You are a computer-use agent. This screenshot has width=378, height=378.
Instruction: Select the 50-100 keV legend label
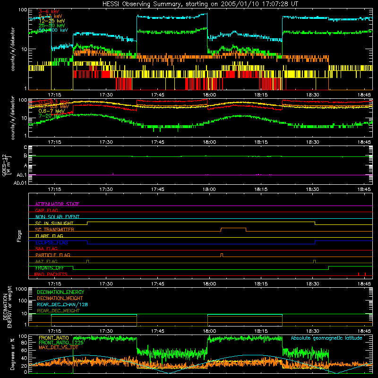53,30
